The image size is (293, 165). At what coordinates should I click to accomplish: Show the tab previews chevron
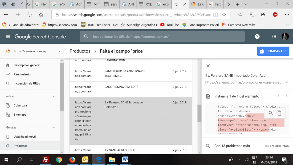(x=246, y=4)
